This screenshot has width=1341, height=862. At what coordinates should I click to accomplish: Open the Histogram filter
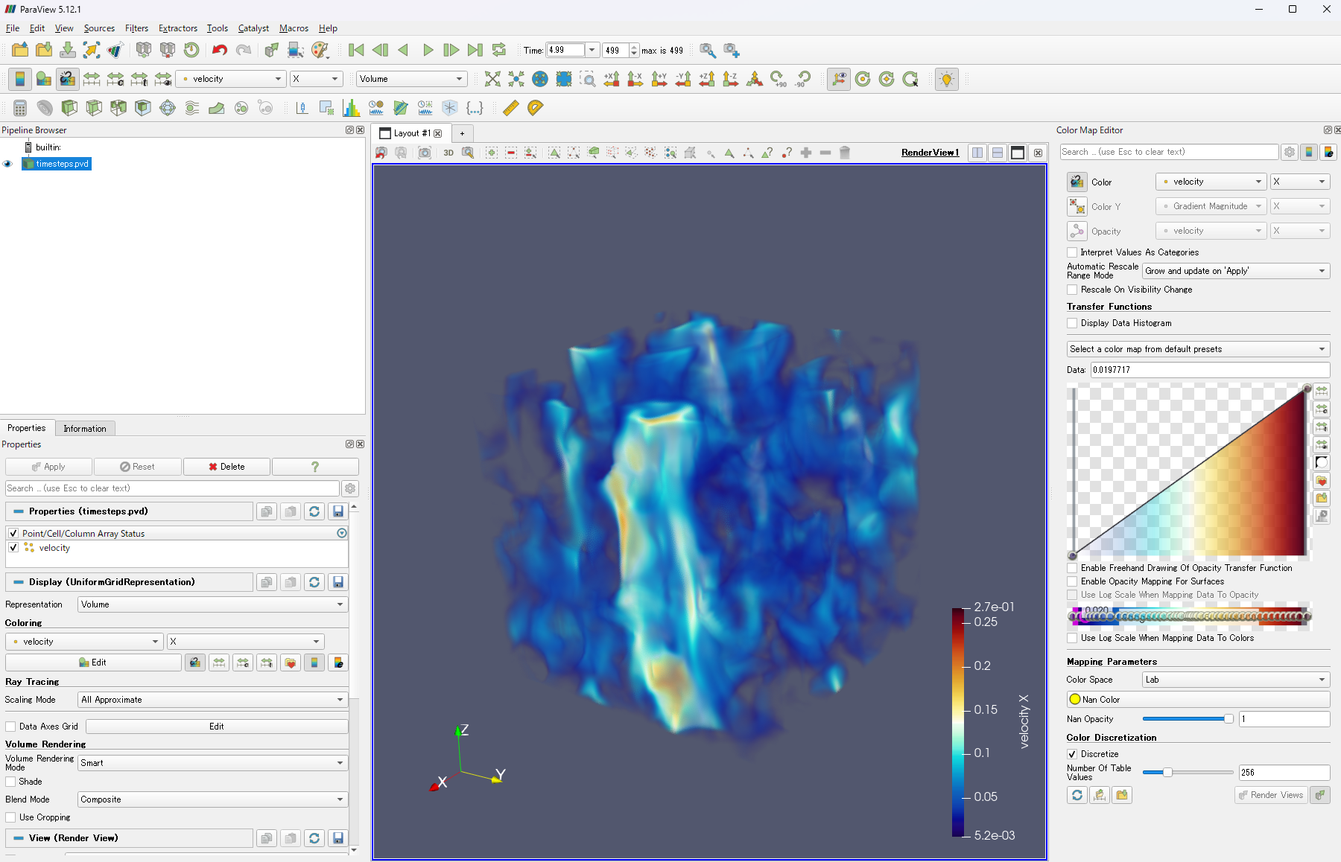[352, 108]
